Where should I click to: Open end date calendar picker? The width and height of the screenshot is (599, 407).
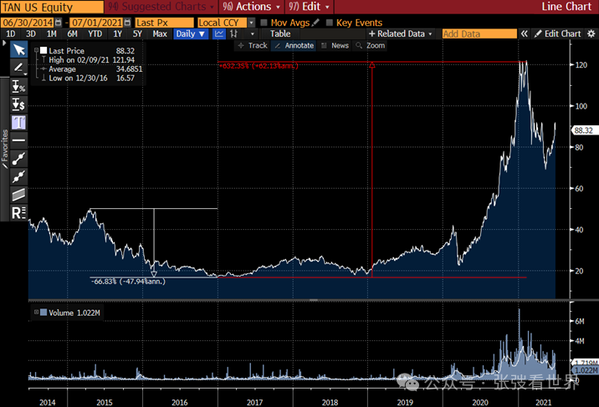(x=127, y=23)
